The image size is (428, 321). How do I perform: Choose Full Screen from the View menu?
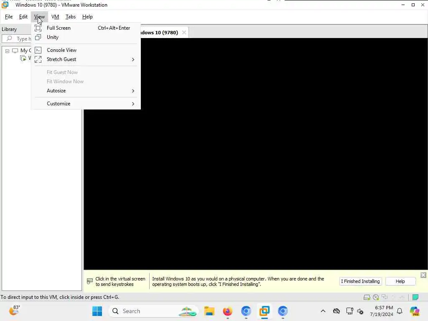coord(86,28)
